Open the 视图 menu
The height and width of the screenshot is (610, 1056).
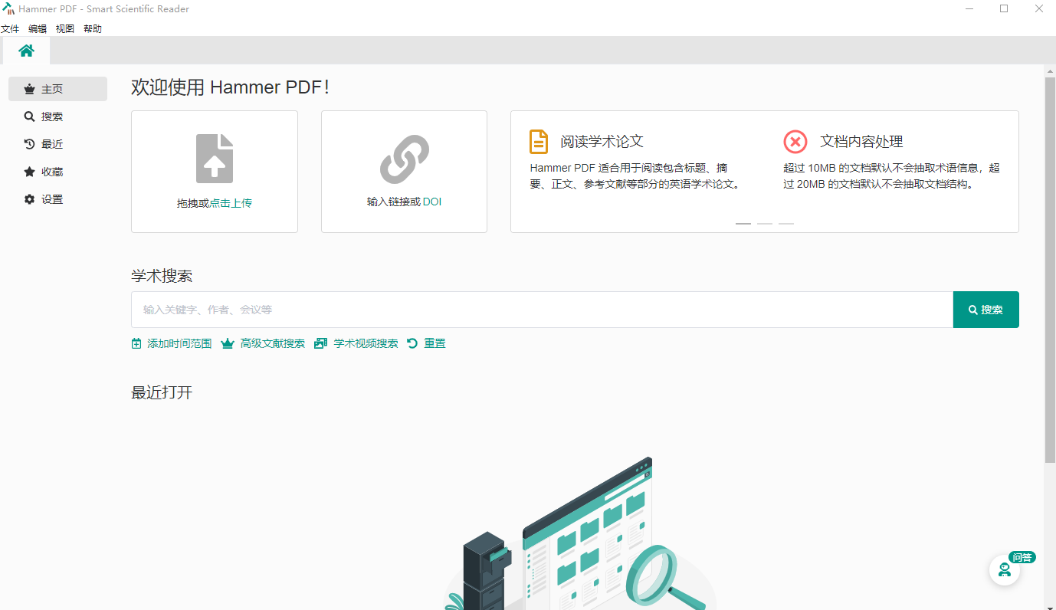pos(65,29)
